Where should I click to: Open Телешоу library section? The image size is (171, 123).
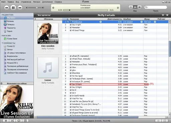click(x=11, y=24)
